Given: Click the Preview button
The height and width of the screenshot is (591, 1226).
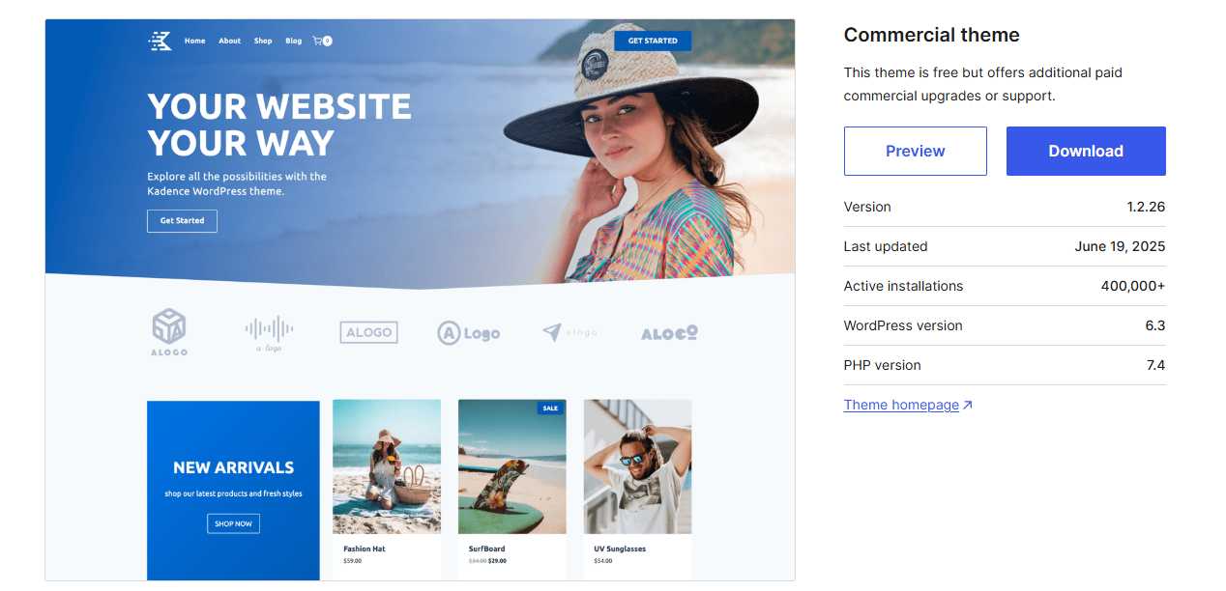Looking at the screenshot, I should click(916, 151).
